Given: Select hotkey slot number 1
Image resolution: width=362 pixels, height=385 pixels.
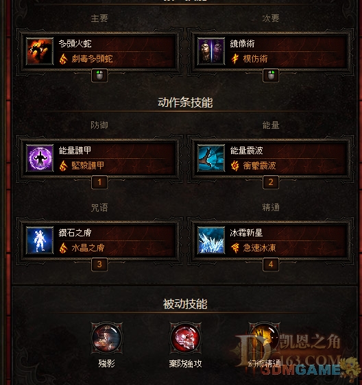Looking at the screenshot, I should (x=99, y=182).
